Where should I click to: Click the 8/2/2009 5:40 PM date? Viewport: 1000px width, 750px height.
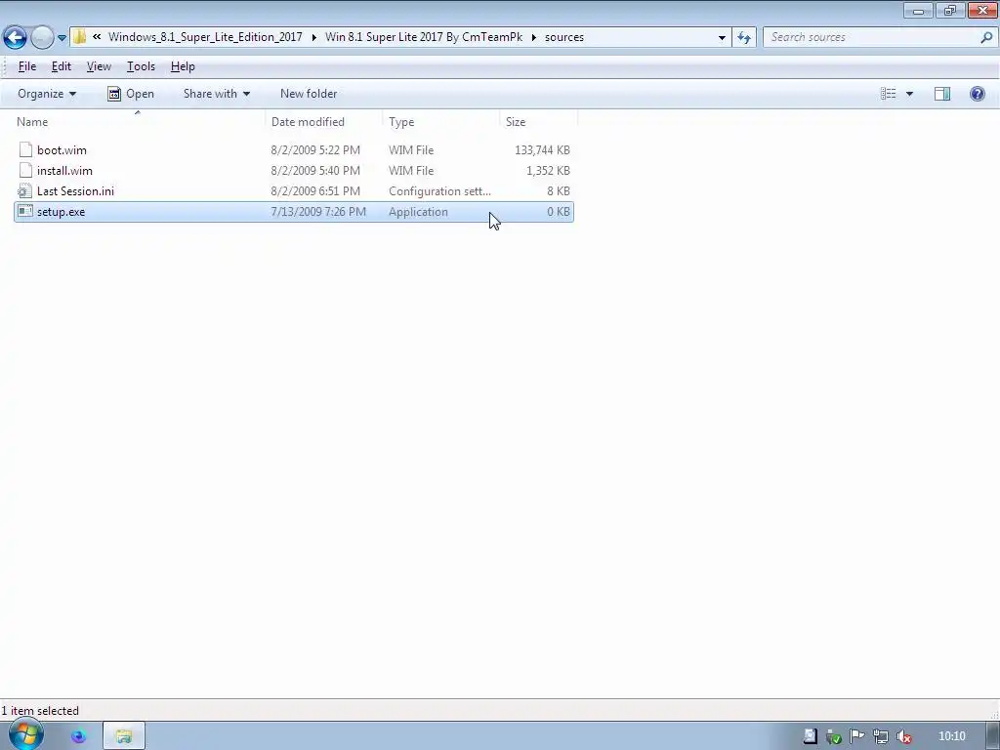click(315, 170)
